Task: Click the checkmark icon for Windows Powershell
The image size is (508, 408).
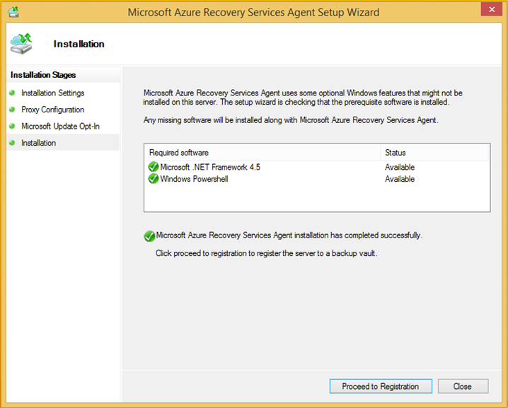Action: coord(154,178)
